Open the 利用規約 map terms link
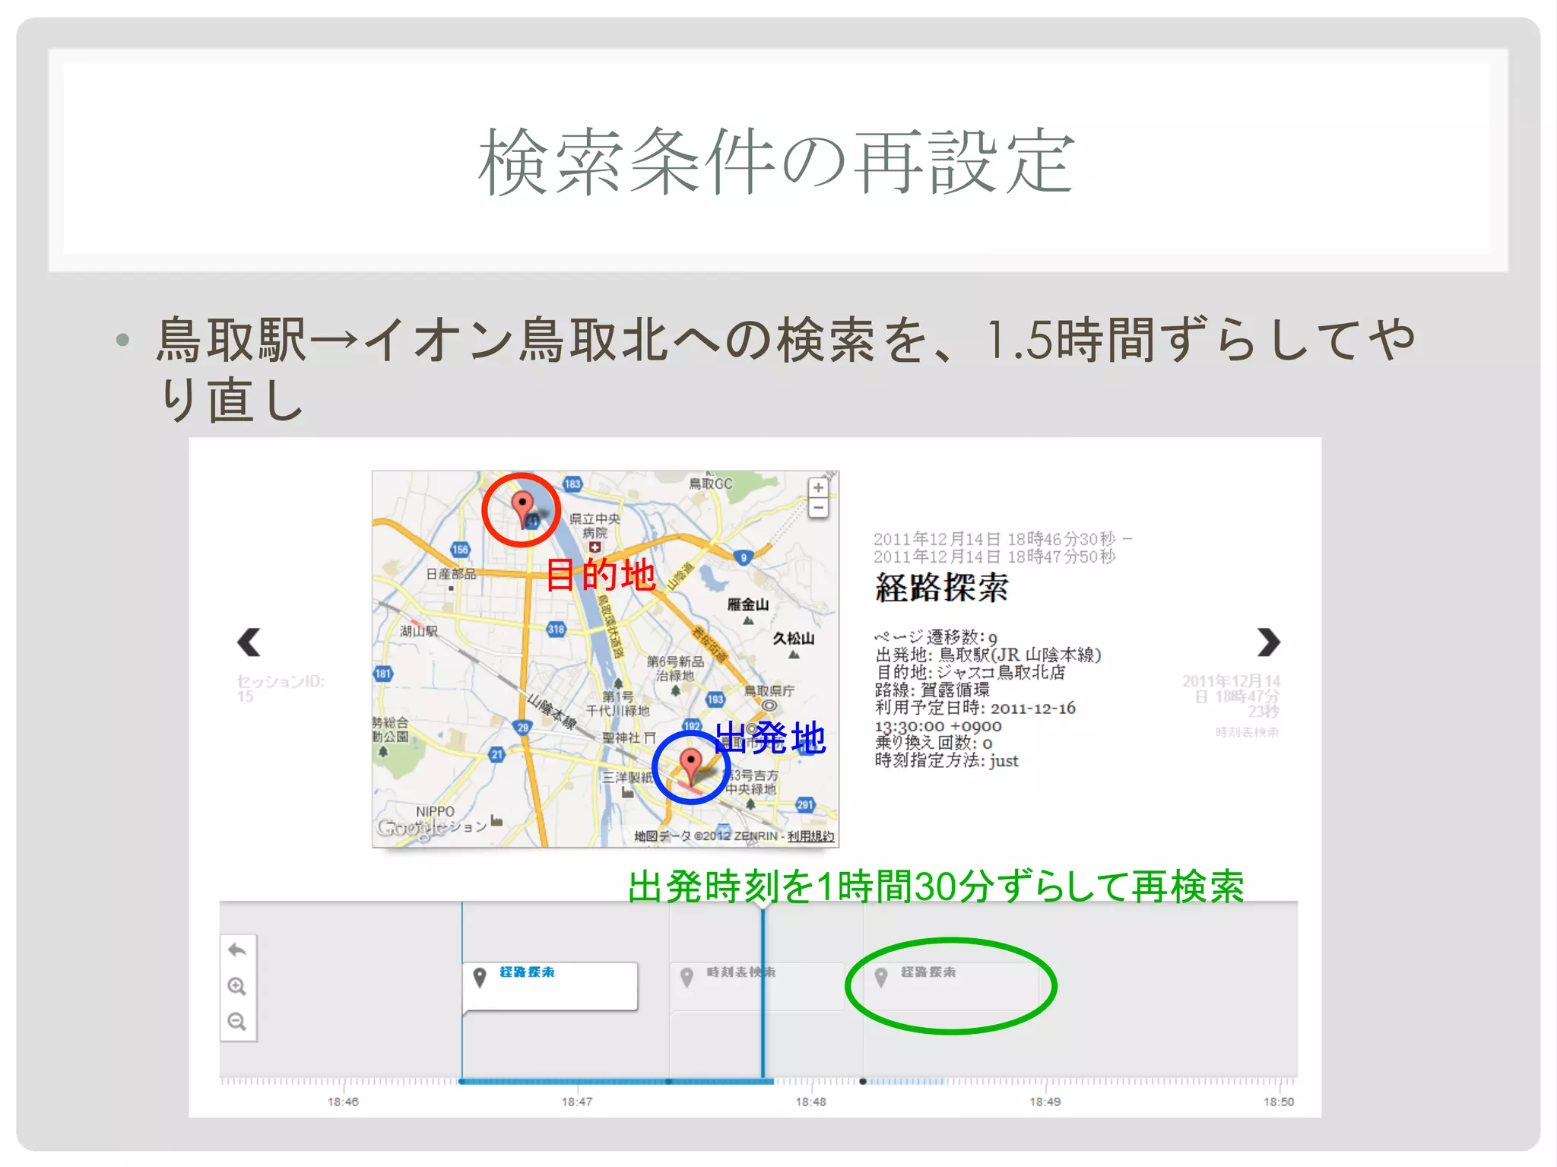1557x1167 pixels. pos(810,836)
